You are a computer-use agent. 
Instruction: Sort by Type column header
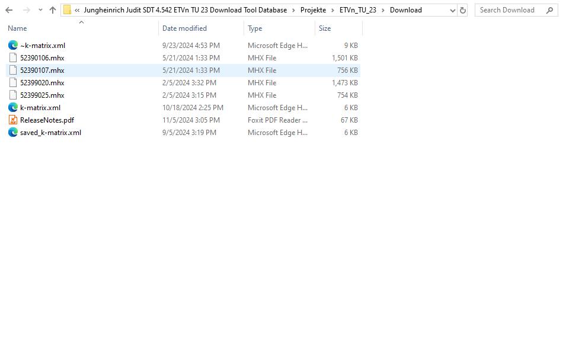tap(255, 28)
